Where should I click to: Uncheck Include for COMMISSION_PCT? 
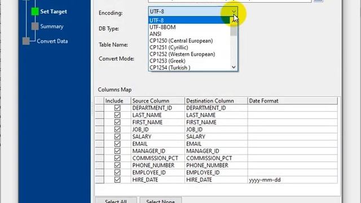(x=117, y=158)
